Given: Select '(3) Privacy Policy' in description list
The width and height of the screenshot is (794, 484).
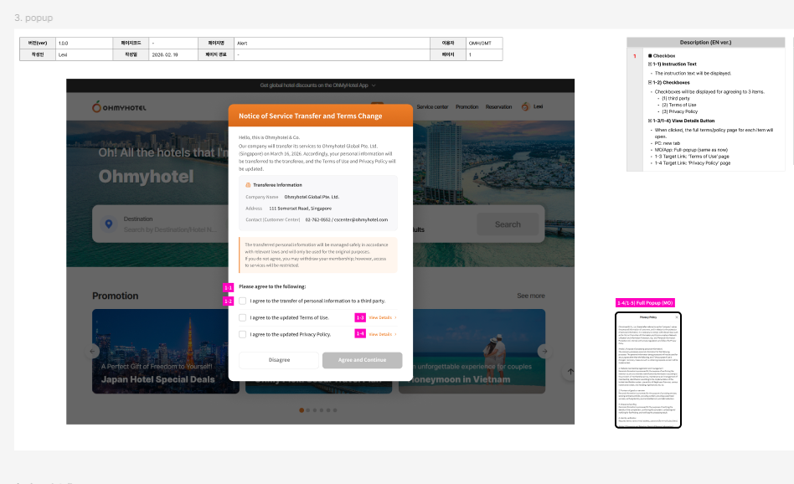Looking at the screenshot, I should tap(679, 111).
